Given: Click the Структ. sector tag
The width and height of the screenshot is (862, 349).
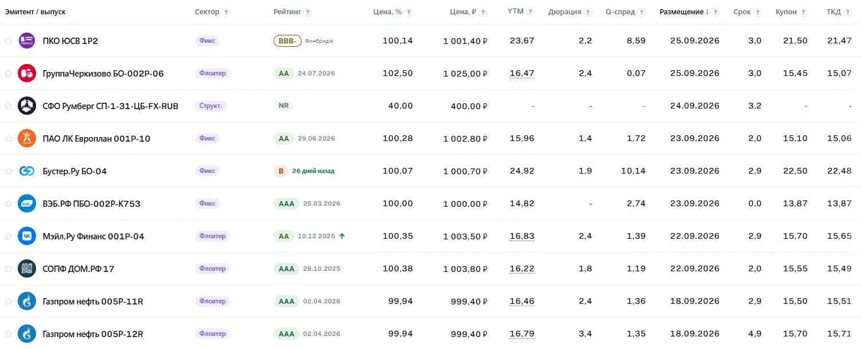Looking at the screenshot, I should (211, 106).
